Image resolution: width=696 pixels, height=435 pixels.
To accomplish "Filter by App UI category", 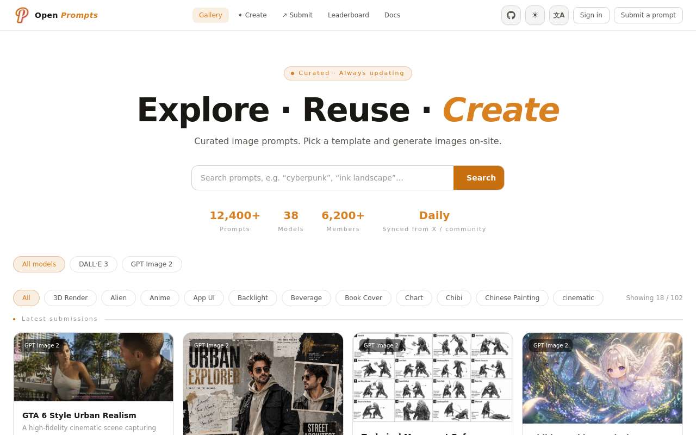I will [204, 298].
